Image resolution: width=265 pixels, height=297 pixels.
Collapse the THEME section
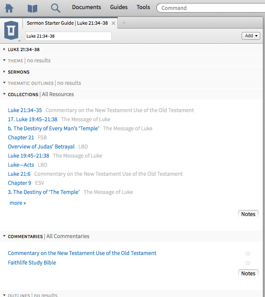[4, 60]
